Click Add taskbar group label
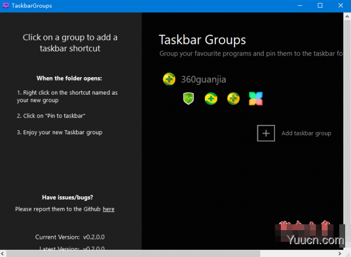The width and height of the screenshot is (351, 257). click(x=306, y=133)
